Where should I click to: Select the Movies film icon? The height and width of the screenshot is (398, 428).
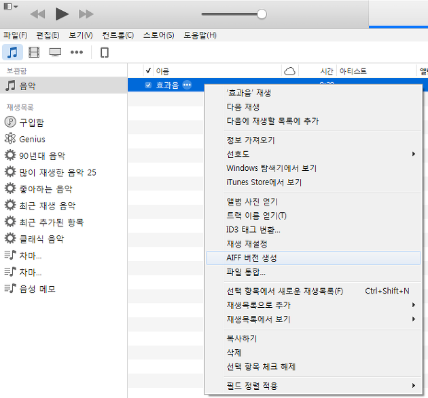[x=34, y=52]
